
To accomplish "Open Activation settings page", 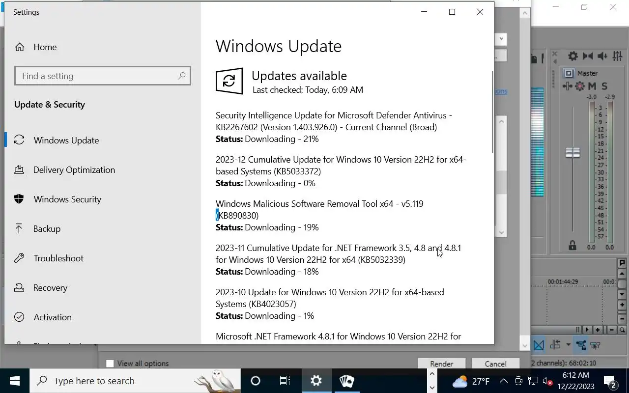I will point(53,317).
